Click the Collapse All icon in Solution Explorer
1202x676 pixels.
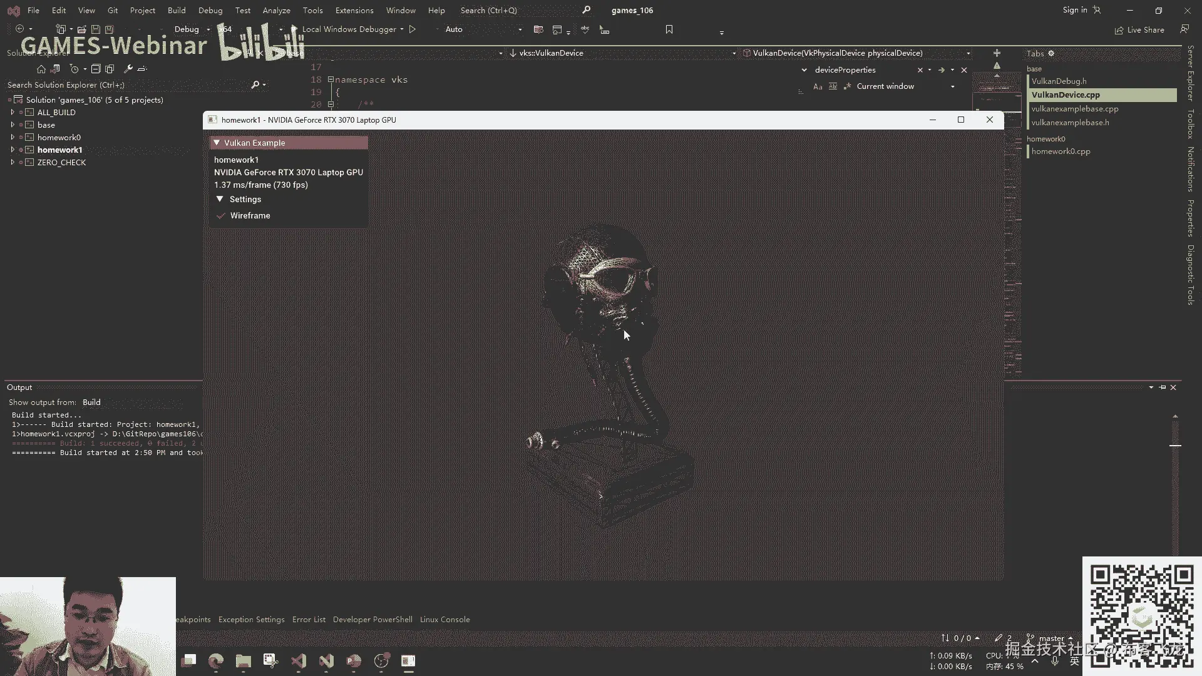tap(96, 69)
